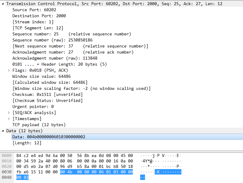Select Checksum: 0x1511 [unverified]
This screenshot has height=183, width=243.
click(x=48, y=94)
